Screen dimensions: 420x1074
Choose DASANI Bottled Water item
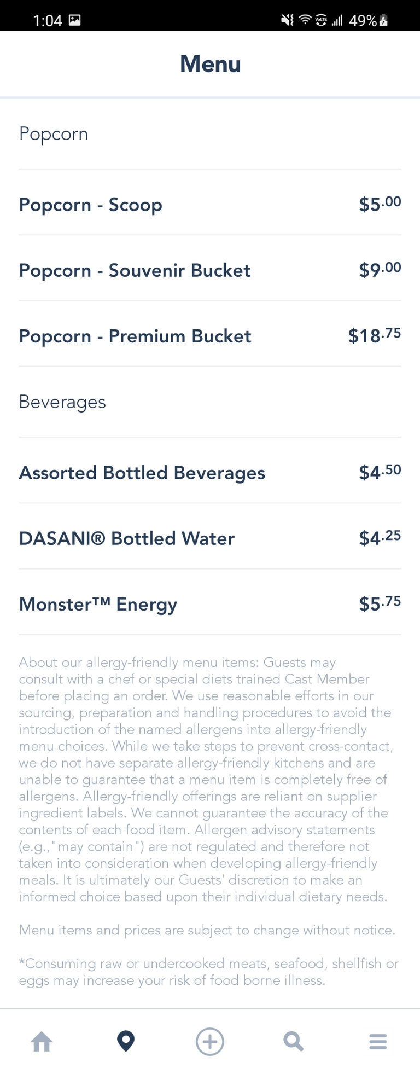pyautogui.click(x=127, y=538)
